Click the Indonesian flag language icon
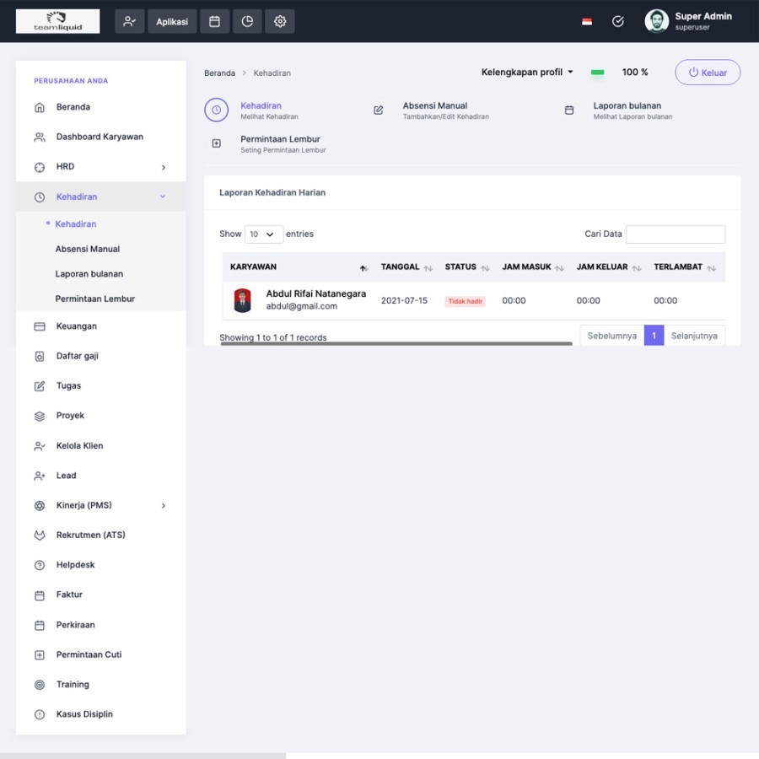Image resolution: width=759 pixels, height=759 pixels. tap(587, 22)
